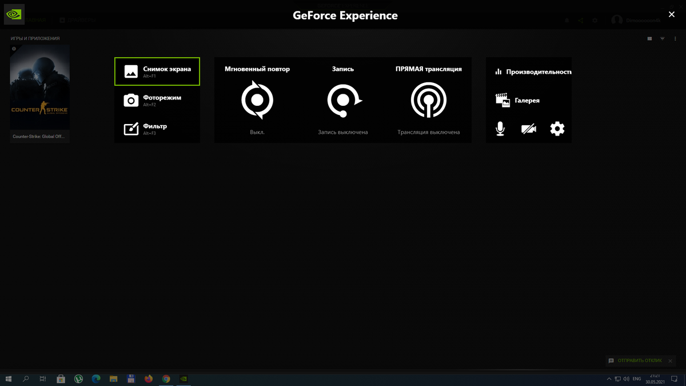This screenshot has width=686, height=386.
Task: Click the user avatar in the background header
Action: [x=617, y=20]
